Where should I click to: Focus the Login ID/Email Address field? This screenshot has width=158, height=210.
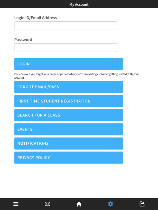pos(66,26)
